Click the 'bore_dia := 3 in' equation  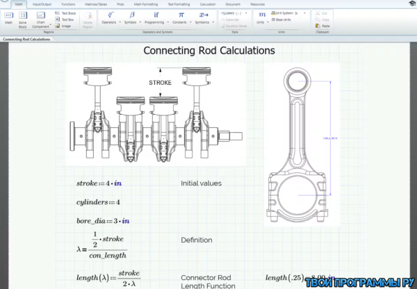point(103,221)
